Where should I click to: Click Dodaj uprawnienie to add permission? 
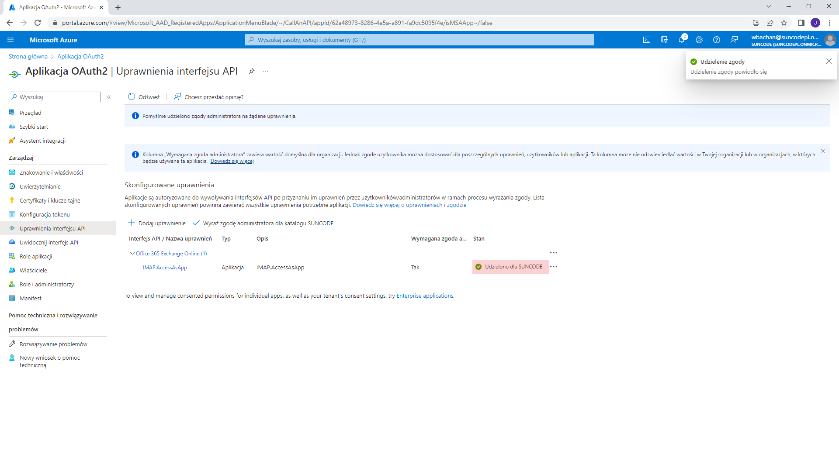click(x=157, y=223)
